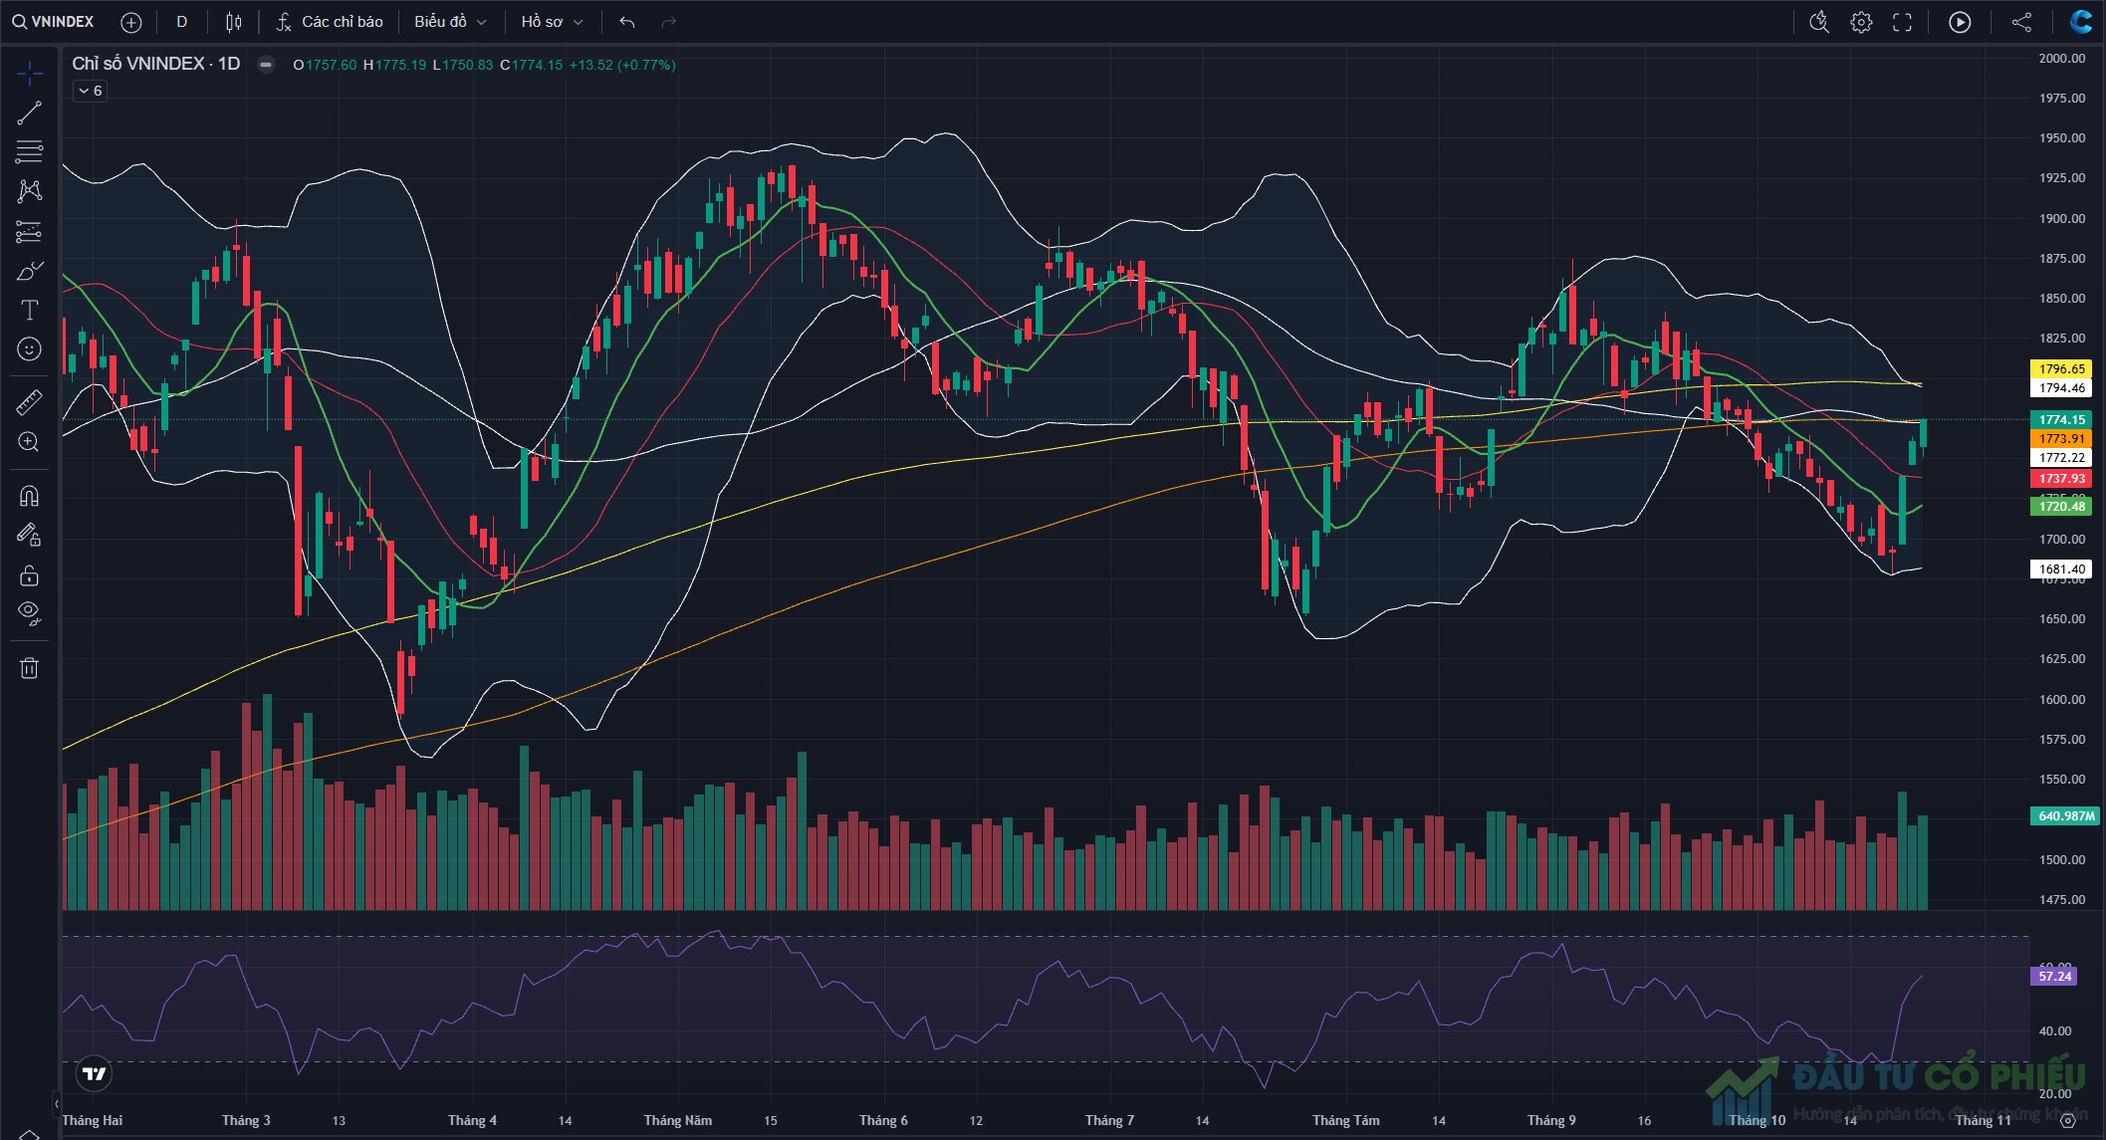Open the forecasting and measurement tools
2106x1140 pixels.
coord(29,232)
